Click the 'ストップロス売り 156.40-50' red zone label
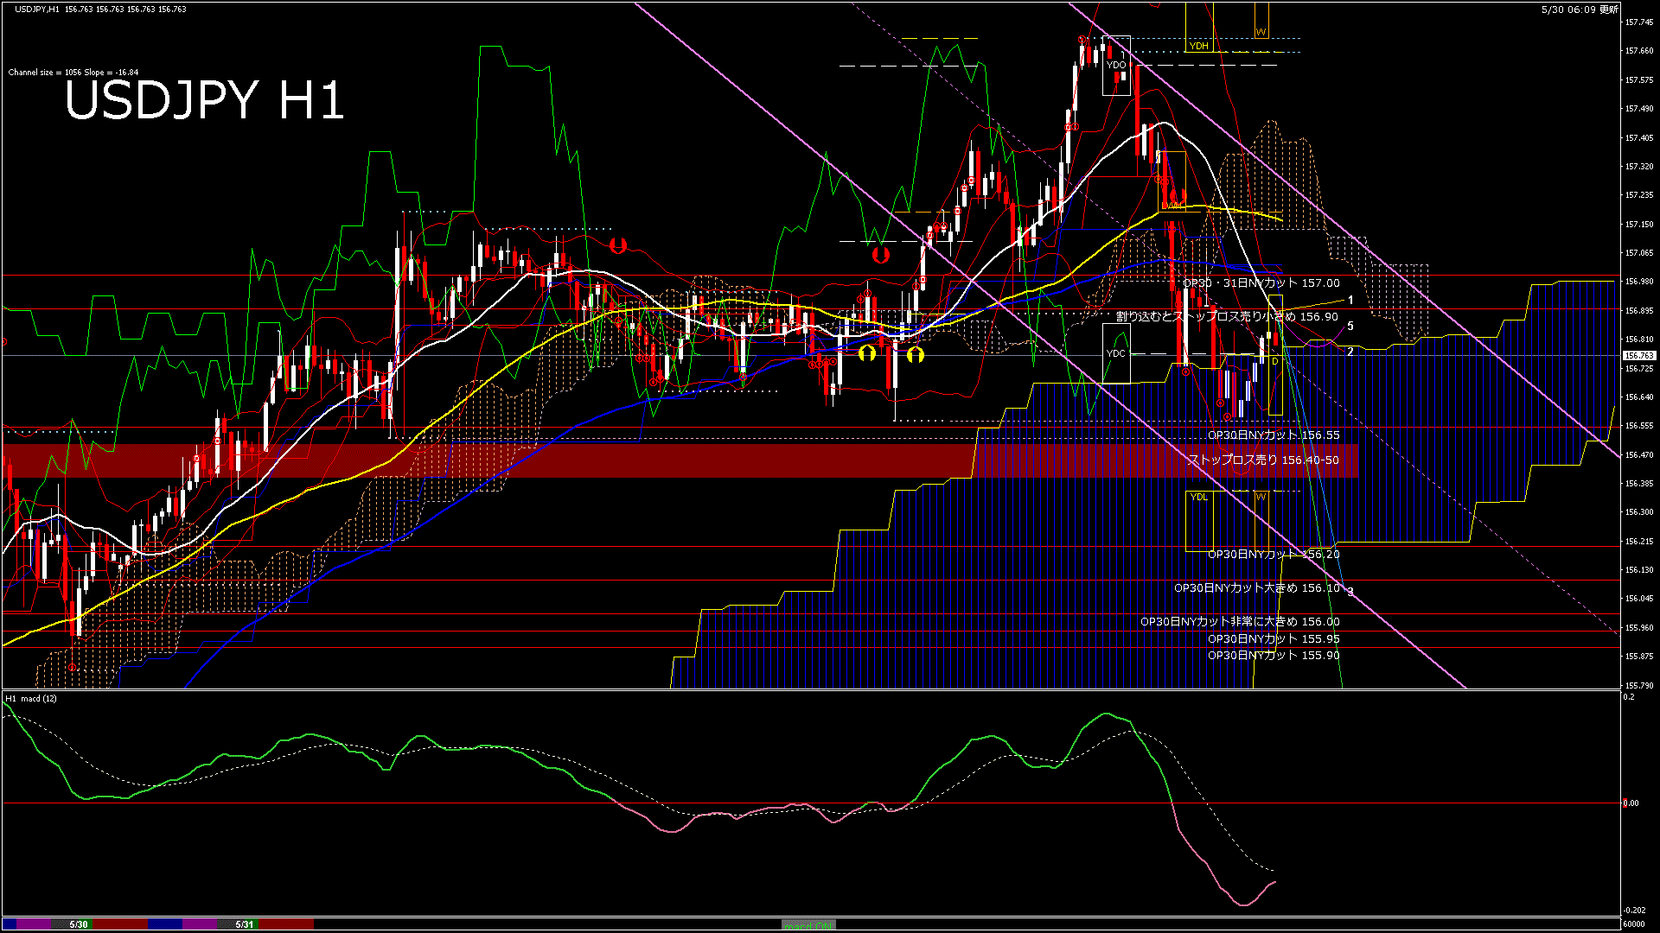1660x933 pixels. point(1262,460)
